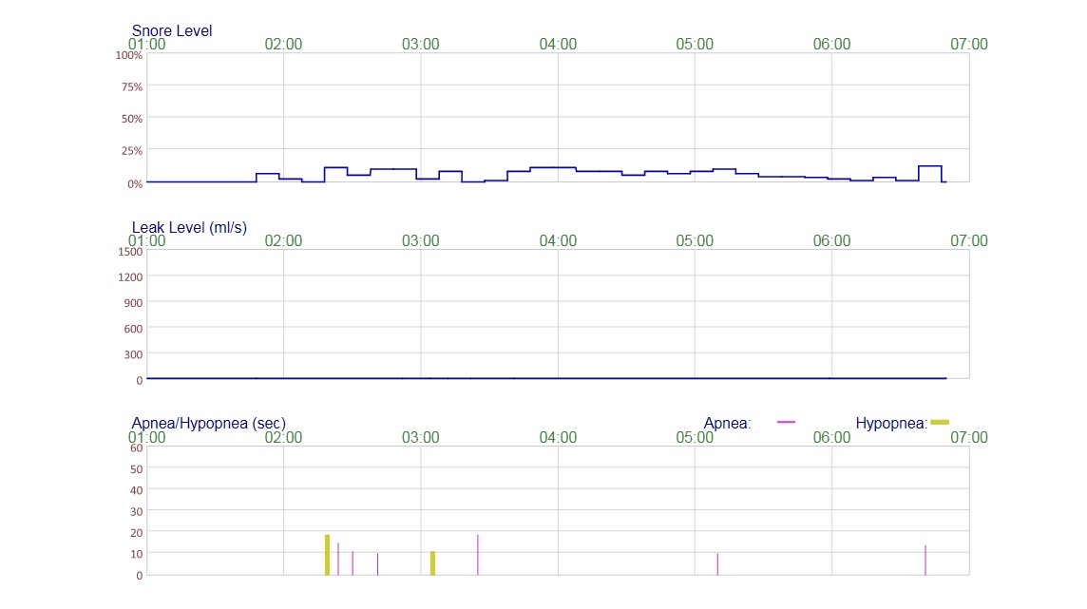Click the apnea line just after 05:00
The width and height of the screenshot is (1087, 609).
pos(717,564)
